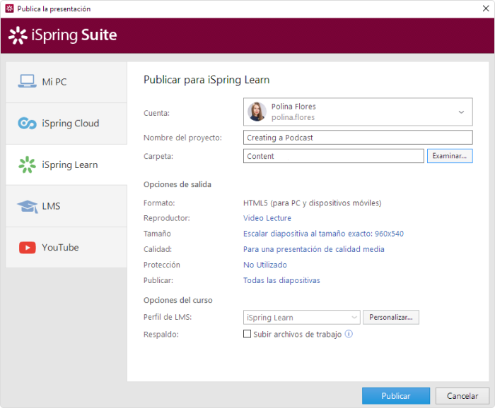Open the calidad media quality link
This screenshot has width=495, height=408.
tap(314, 249)
